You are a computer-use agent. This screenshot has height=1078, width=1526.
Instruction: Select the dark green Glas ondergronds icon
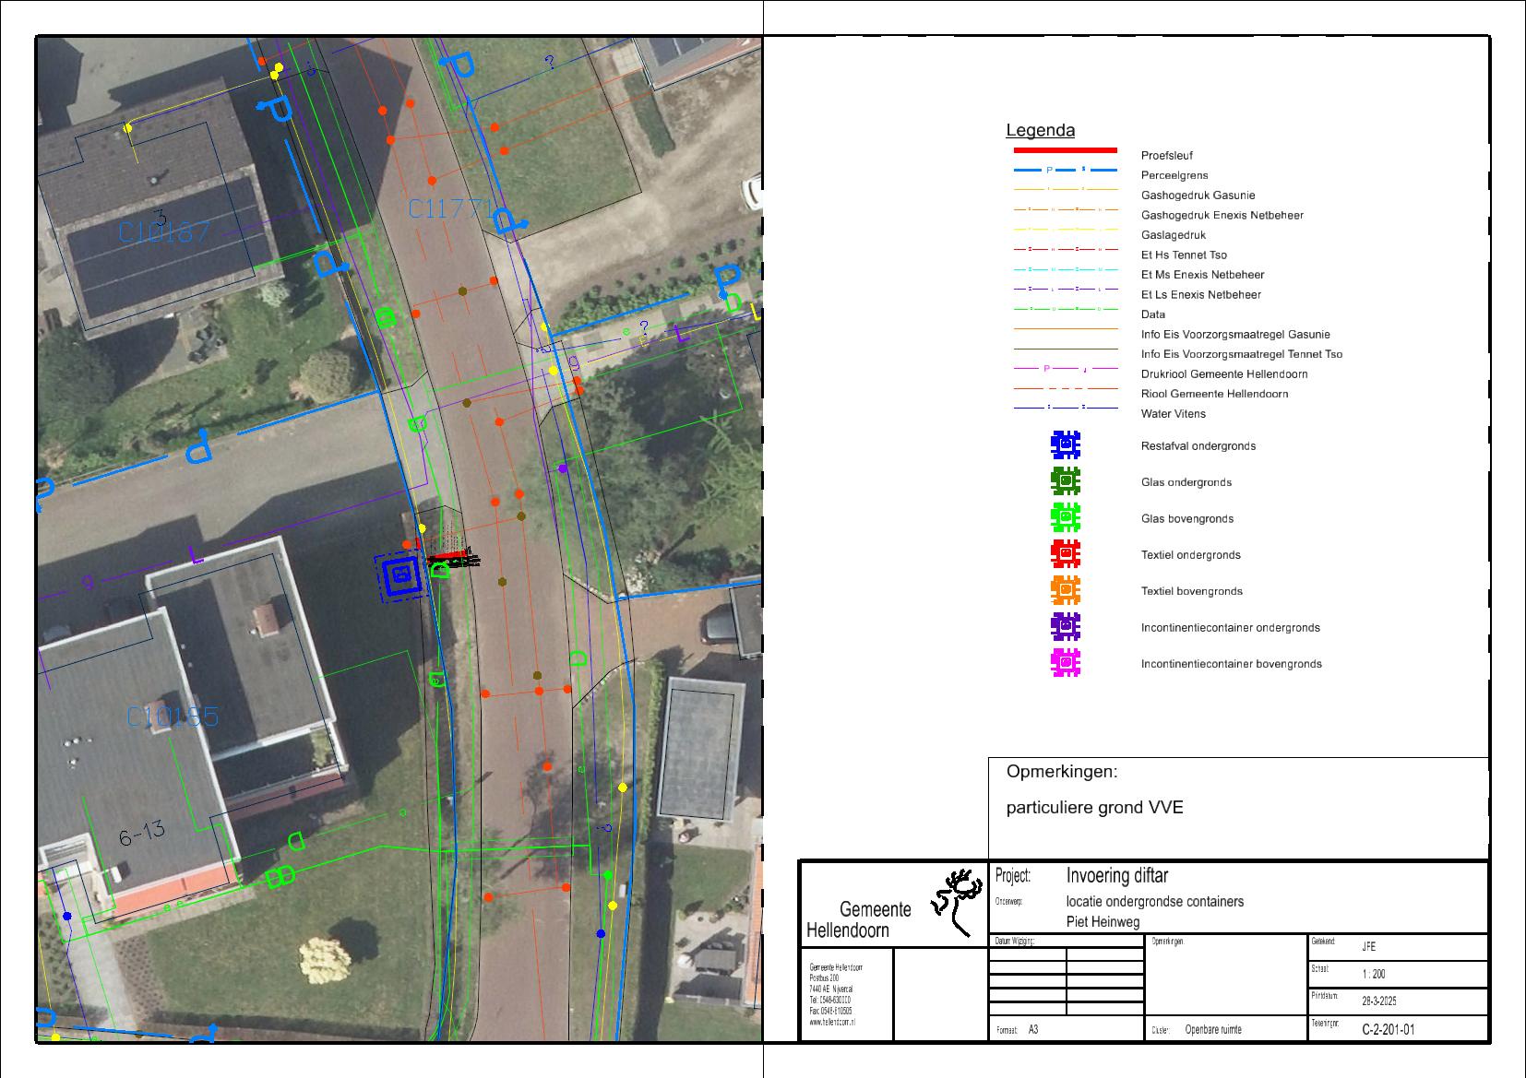[x=1065, y=481]
